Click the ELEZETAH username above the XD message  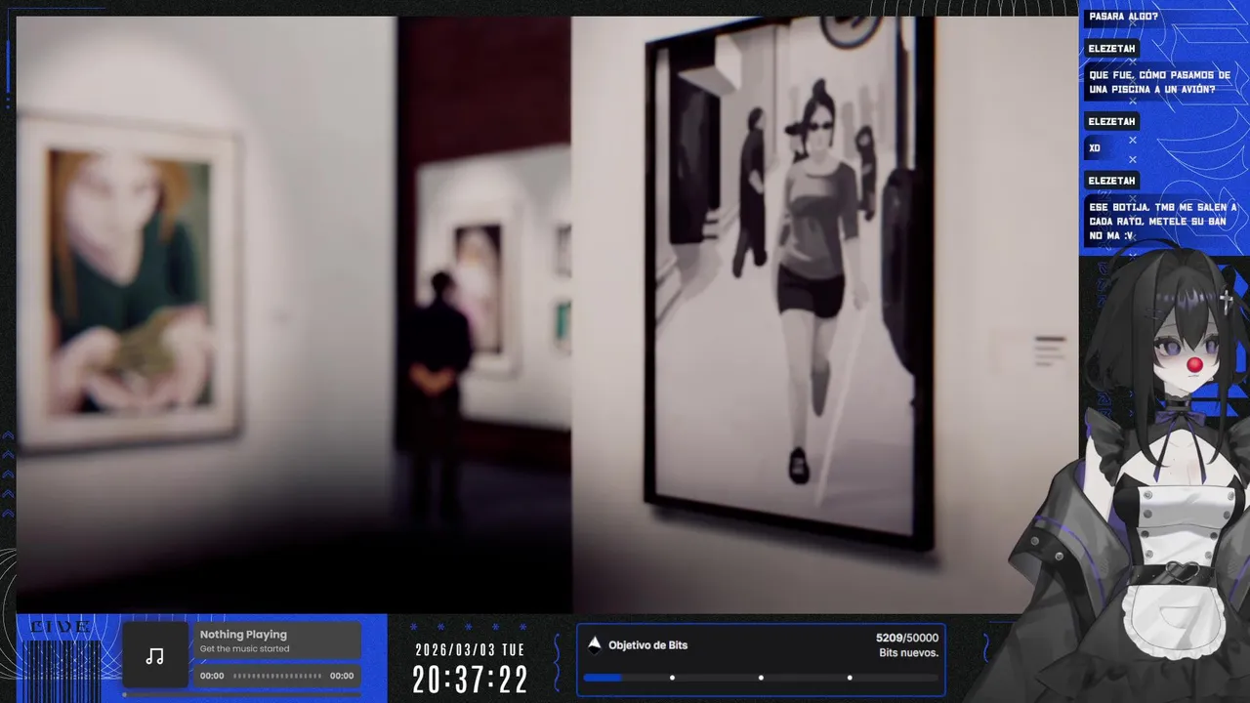coord(1111,121)
